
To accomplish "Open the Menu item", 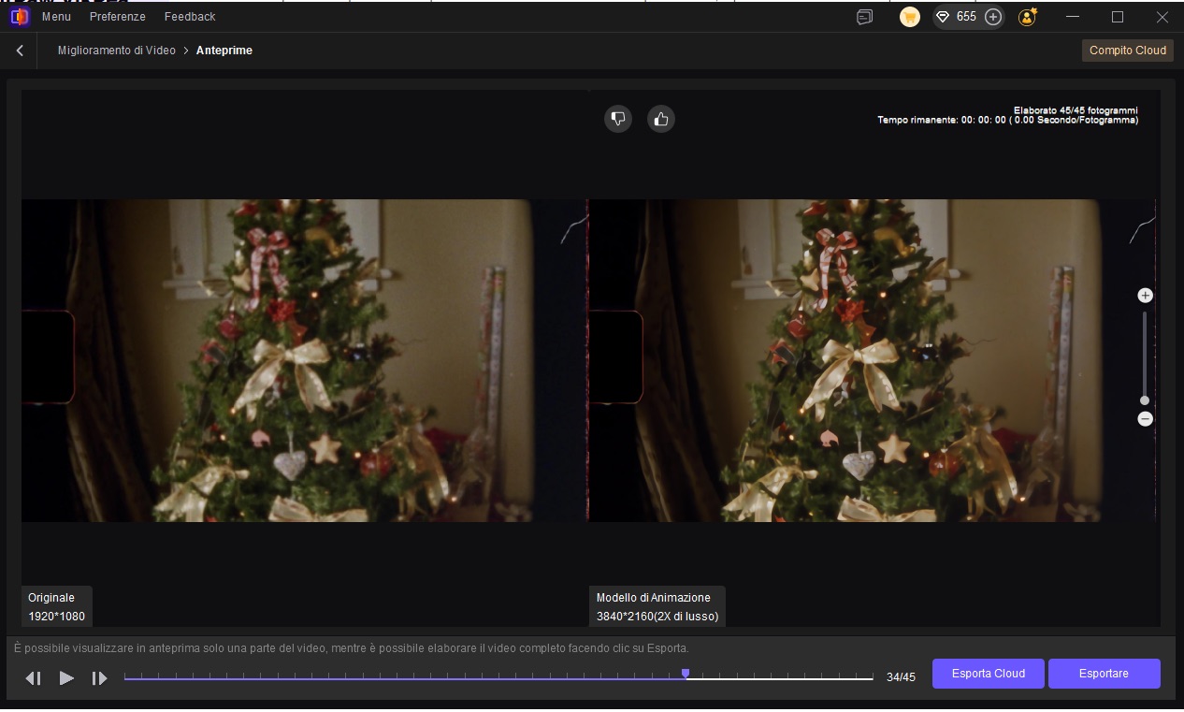I will coord(55,16).
